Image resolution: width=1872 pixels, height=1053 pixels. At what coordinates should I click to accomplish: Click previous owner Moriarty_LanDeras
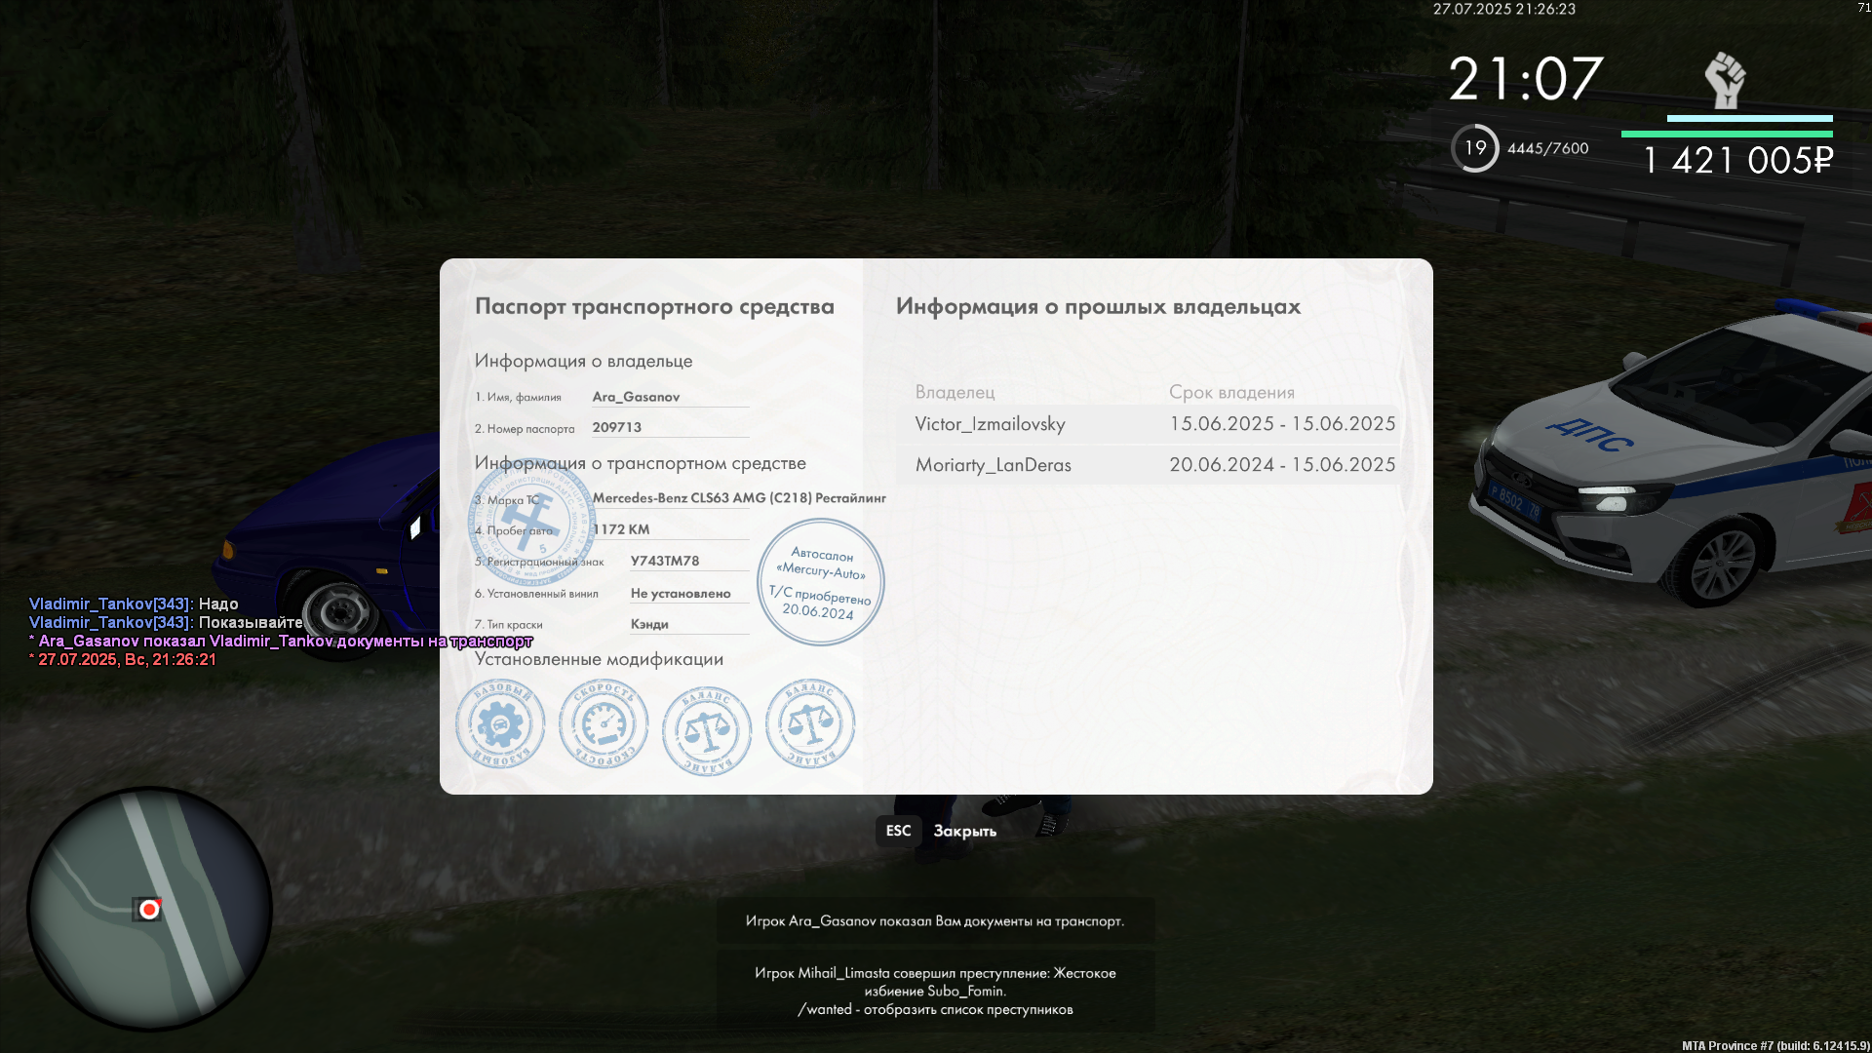coord(993,465)
